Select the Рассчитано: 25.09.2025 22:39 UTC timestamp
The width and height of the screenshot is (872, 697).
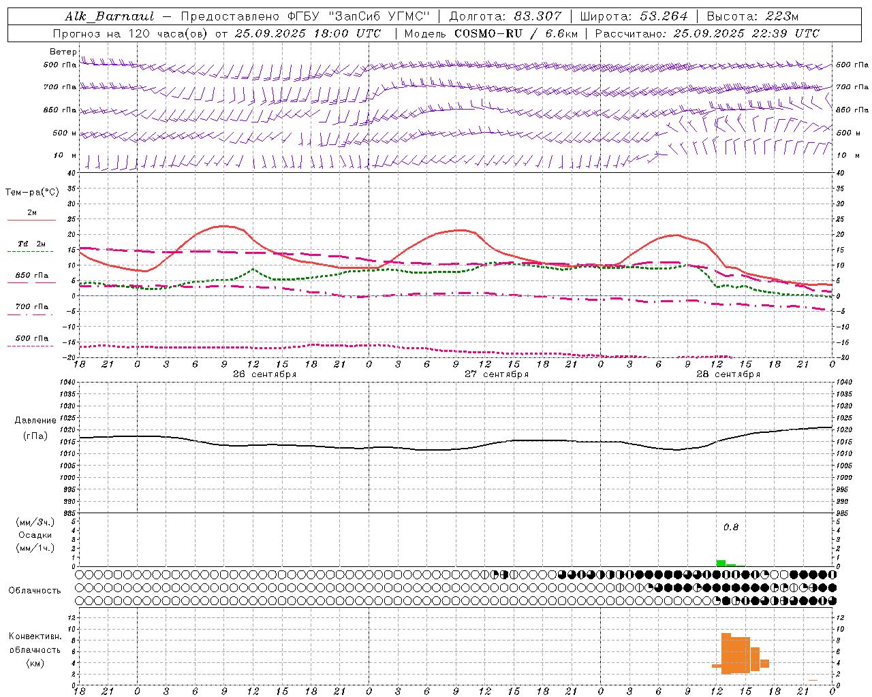click(707, 33)
